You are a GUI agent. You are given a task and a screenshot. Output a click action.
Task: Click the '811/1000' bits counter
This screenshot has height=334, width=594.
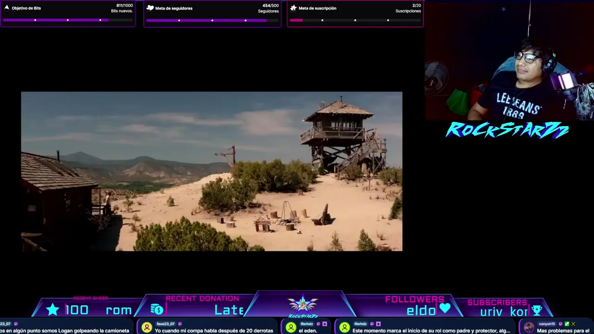pos(124,6)
